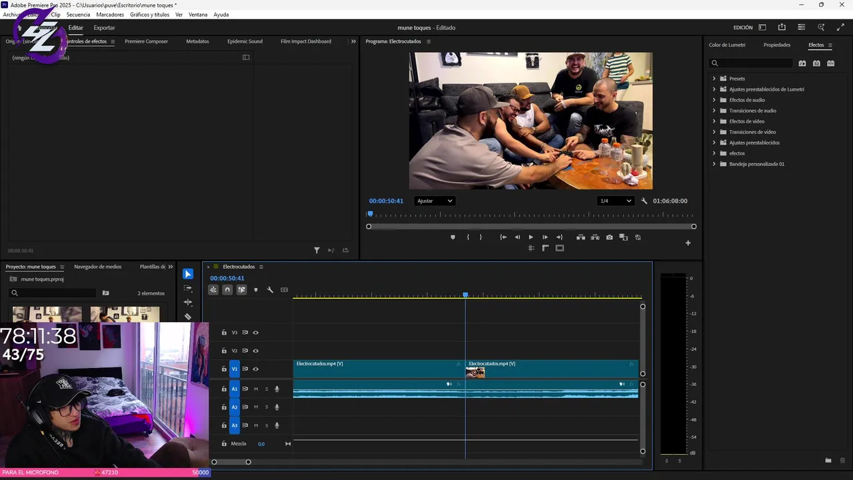Open the Secuencia menu
This screenshot has width=853, height=480.
coord(78,15)
